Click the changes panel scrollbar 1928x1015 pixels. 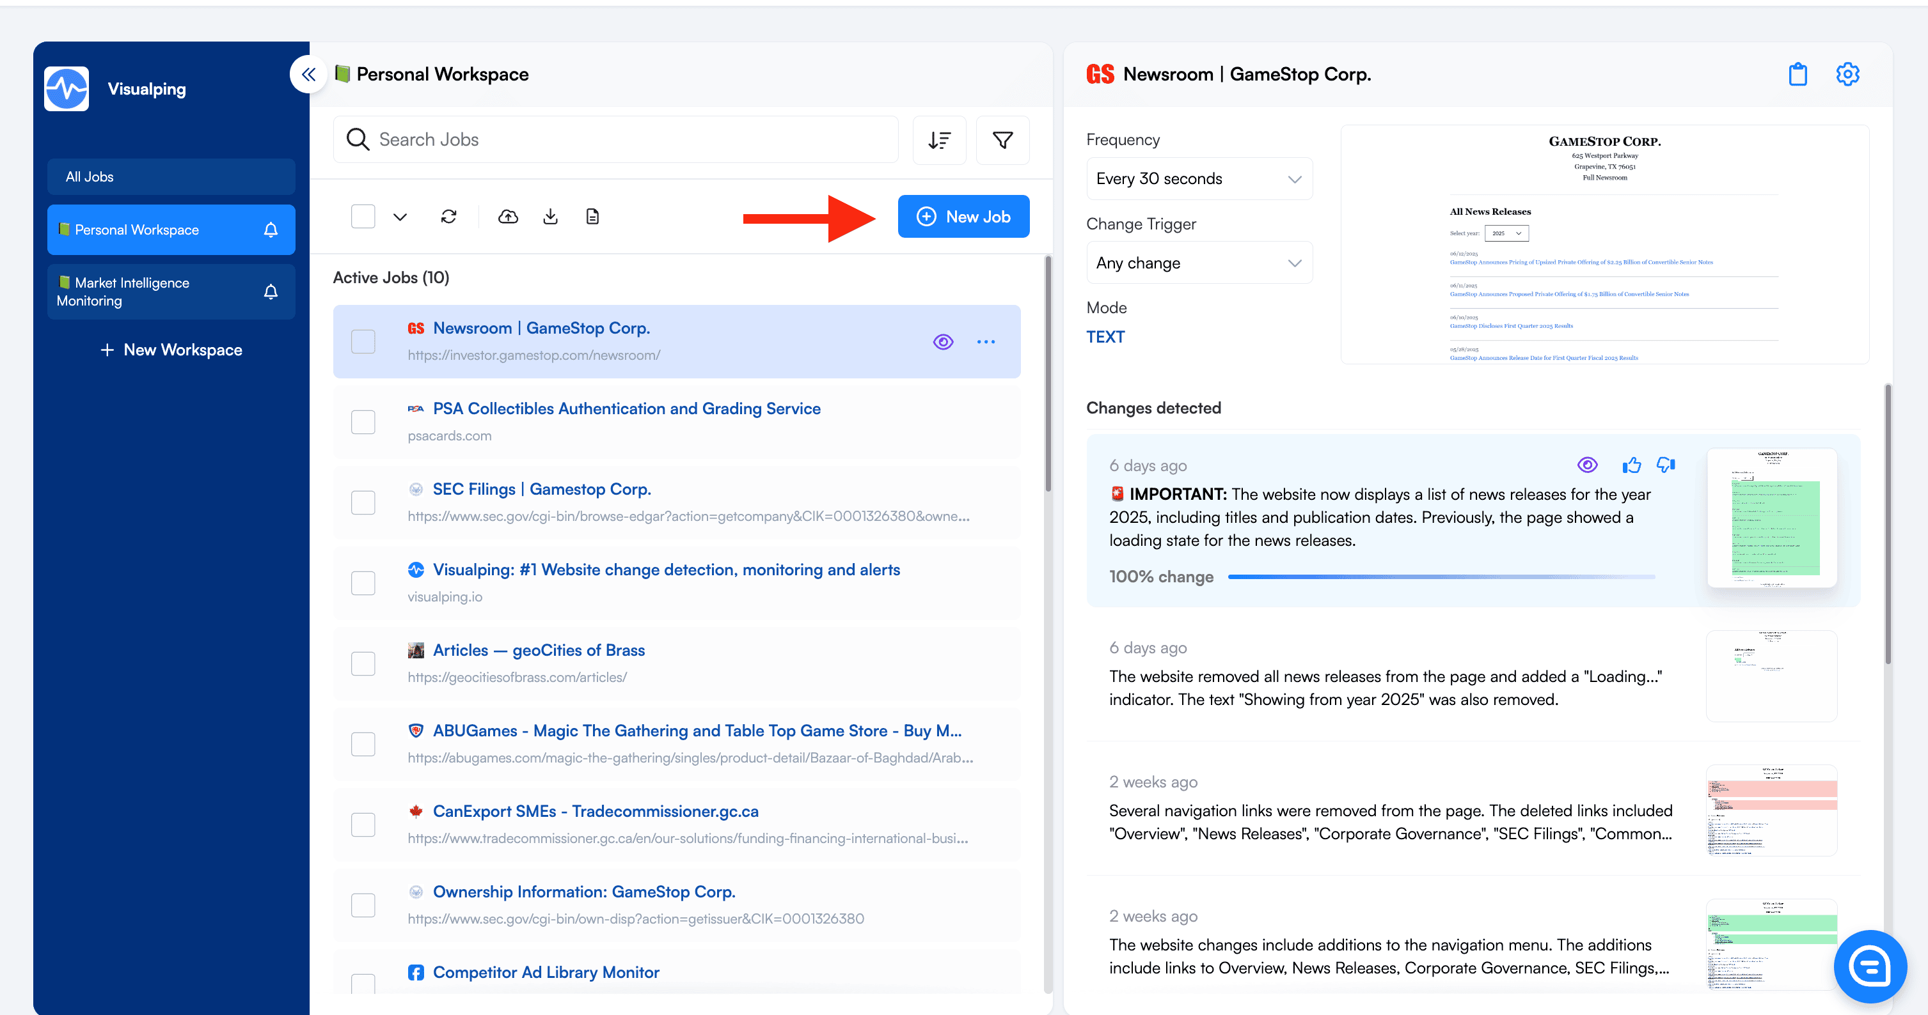pos(1888,523)
